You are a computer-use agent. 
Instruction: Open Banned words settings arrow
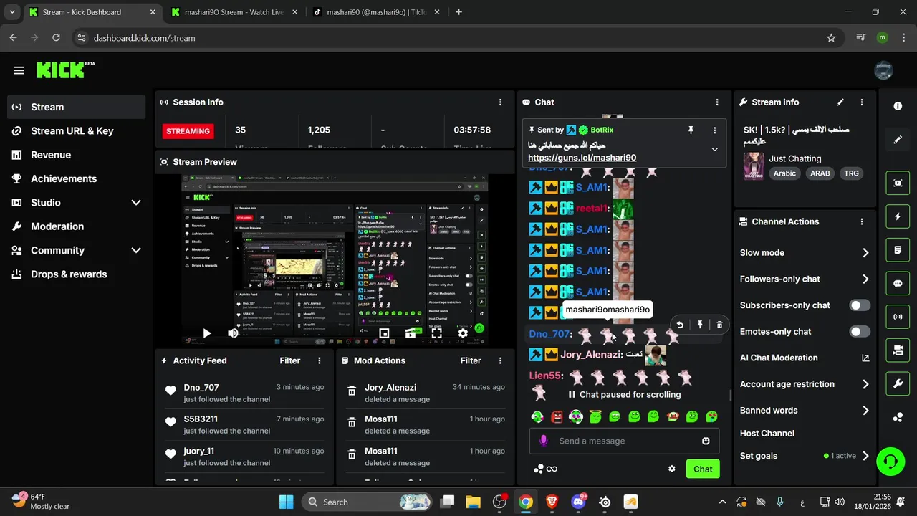coord(865,411)
